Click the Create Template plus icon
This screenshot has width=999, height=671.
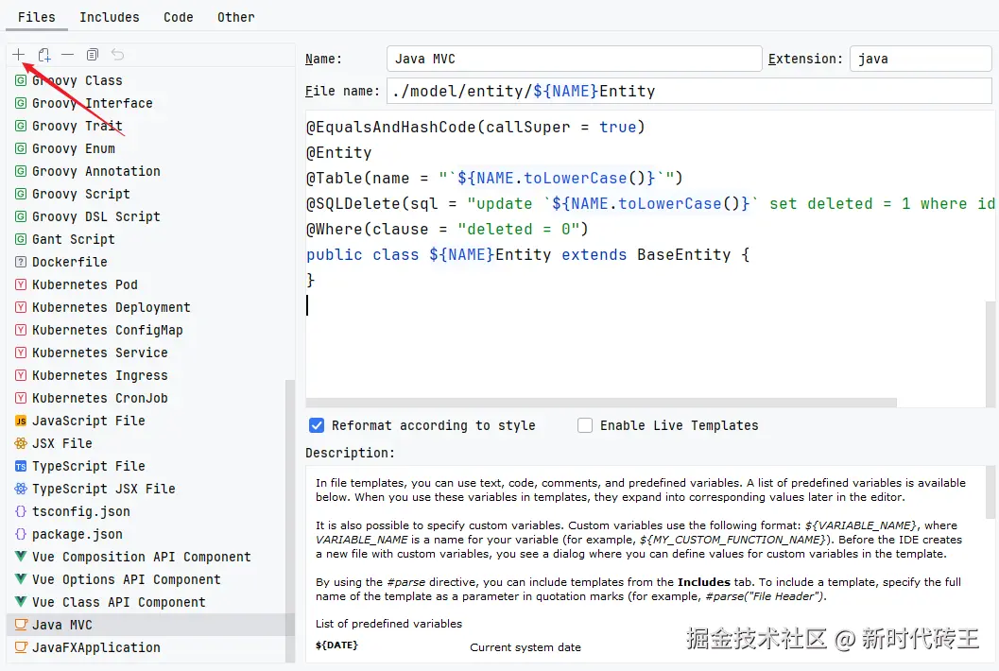(19, 54)
